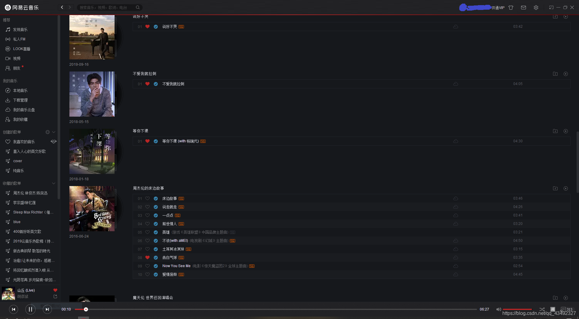Open the messages envelope icon
The height and width of the screenshot is (319, 579).
(x=524, y=8)
